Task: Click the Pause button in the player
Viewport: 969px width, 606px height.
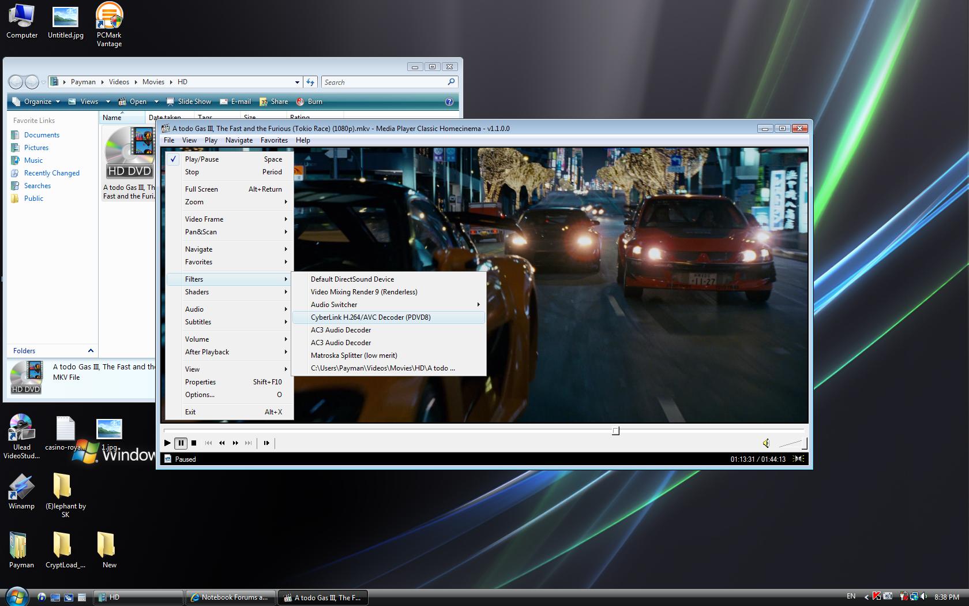Action: pos(181,443)
